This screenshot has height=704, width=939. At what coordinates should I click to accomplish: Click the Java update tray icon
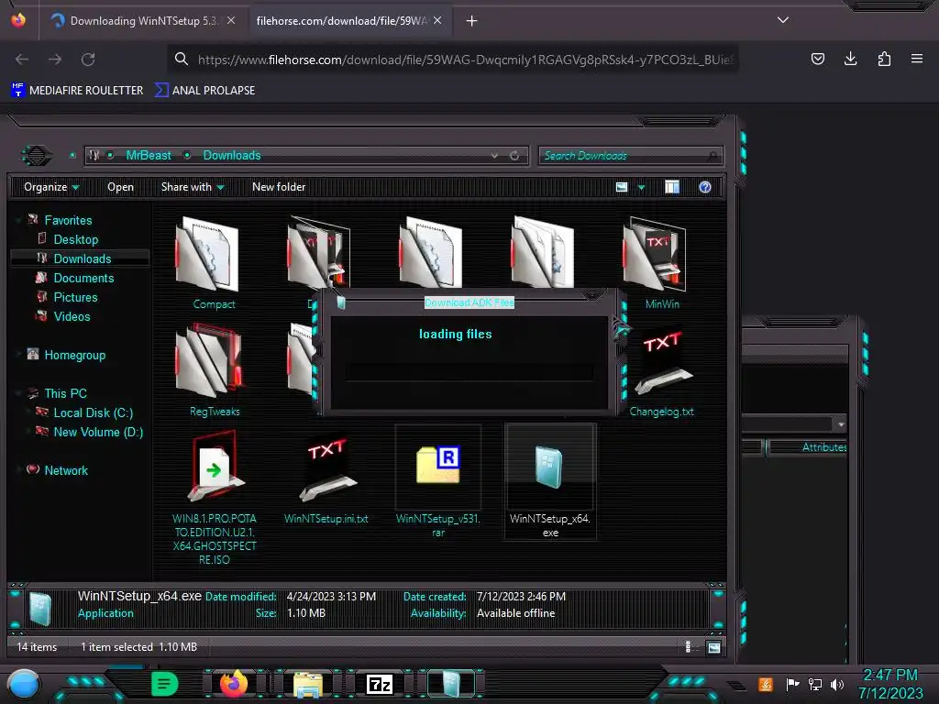(x=766, y=684)
